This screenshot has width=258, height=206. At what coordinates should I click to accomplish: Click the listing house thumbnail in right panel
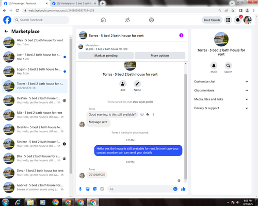[x=221, y=39]
